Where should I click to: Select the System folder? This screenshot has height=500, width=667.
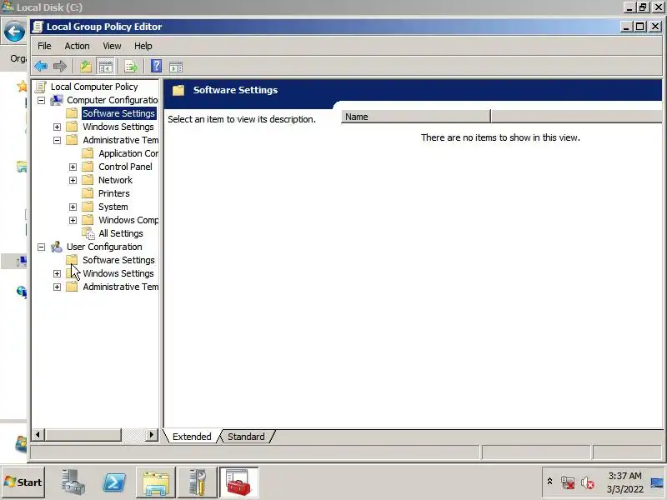[x=113, y=207]
